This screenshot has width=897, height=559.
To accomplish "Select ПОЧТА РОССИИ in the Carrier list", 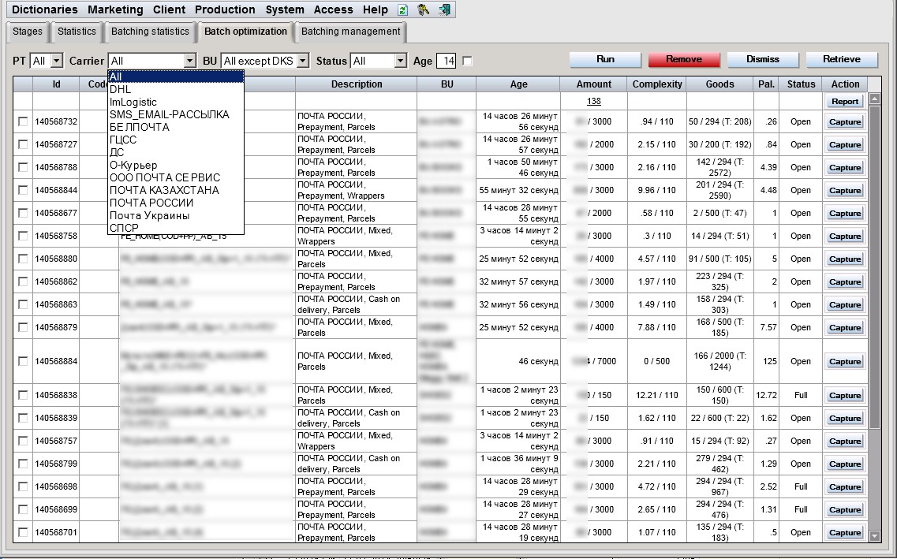I will 176,203.
